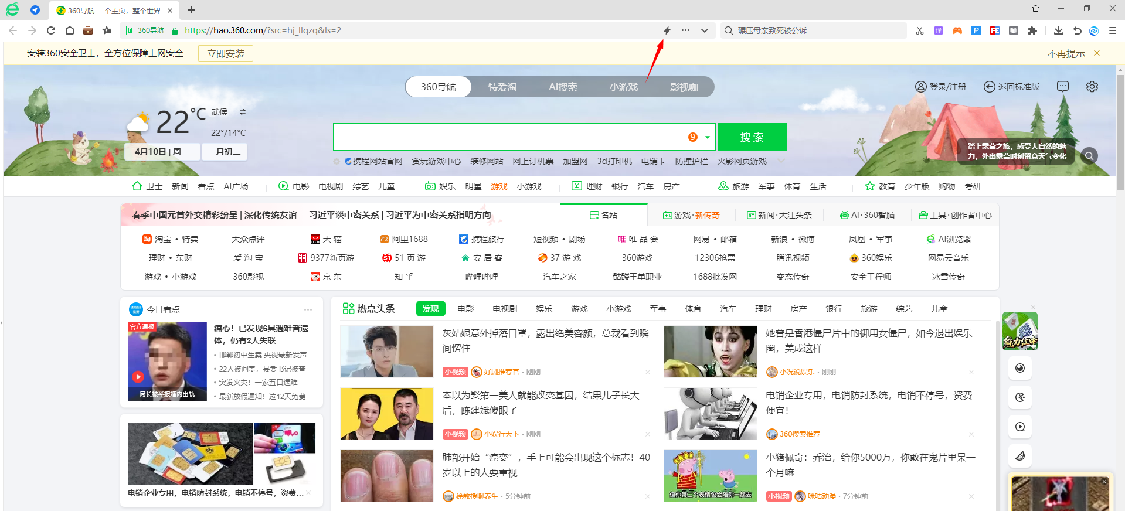
Task: Close the yellow install banner
Action: click(x=1097, y=53)
